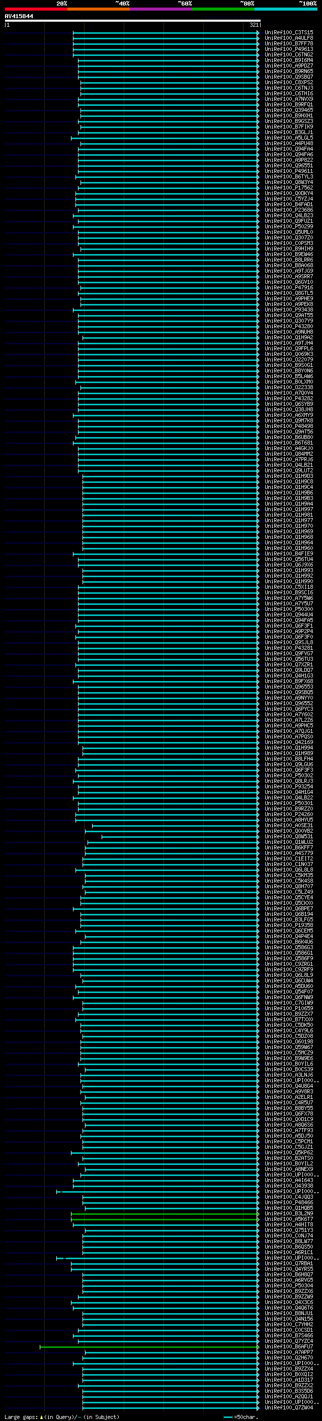Screen dimensions: 322x1421
Task: Click the orange ~40% identity legend segment
Action: click(x=99, y=9)
